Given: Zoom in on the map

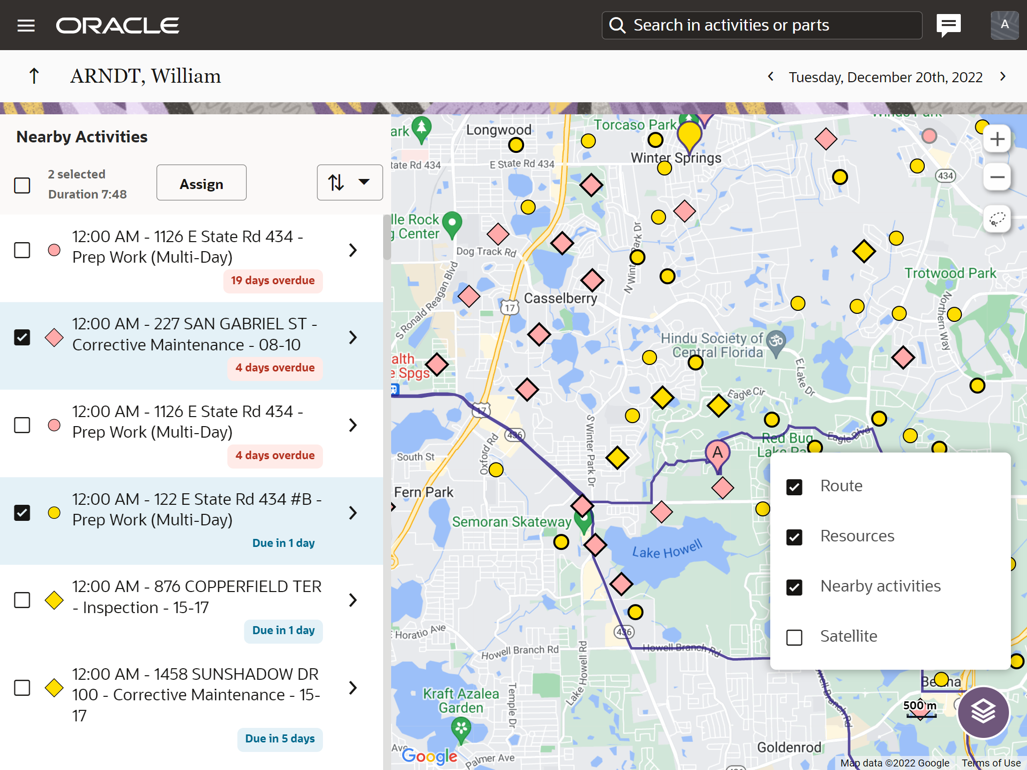Looking at the screenshot, I should coord(997,139).
